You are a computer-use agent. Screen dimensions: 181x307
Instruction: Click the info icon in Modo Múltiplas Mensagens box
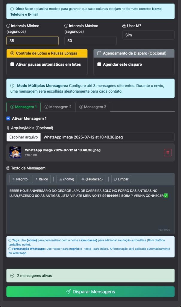click(12, 85)
